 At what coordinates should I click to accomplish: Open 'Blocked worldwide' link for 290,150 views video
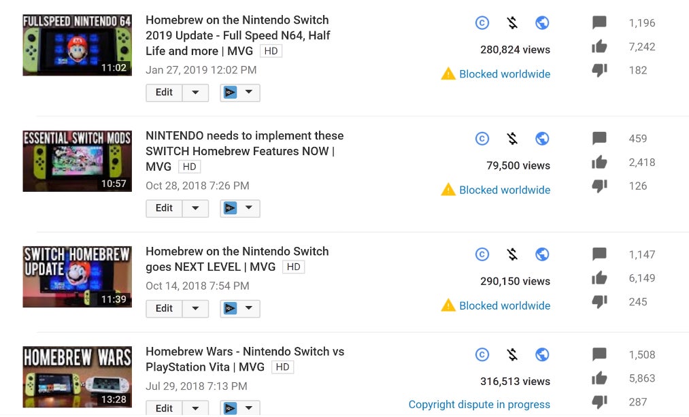(505, 305)
